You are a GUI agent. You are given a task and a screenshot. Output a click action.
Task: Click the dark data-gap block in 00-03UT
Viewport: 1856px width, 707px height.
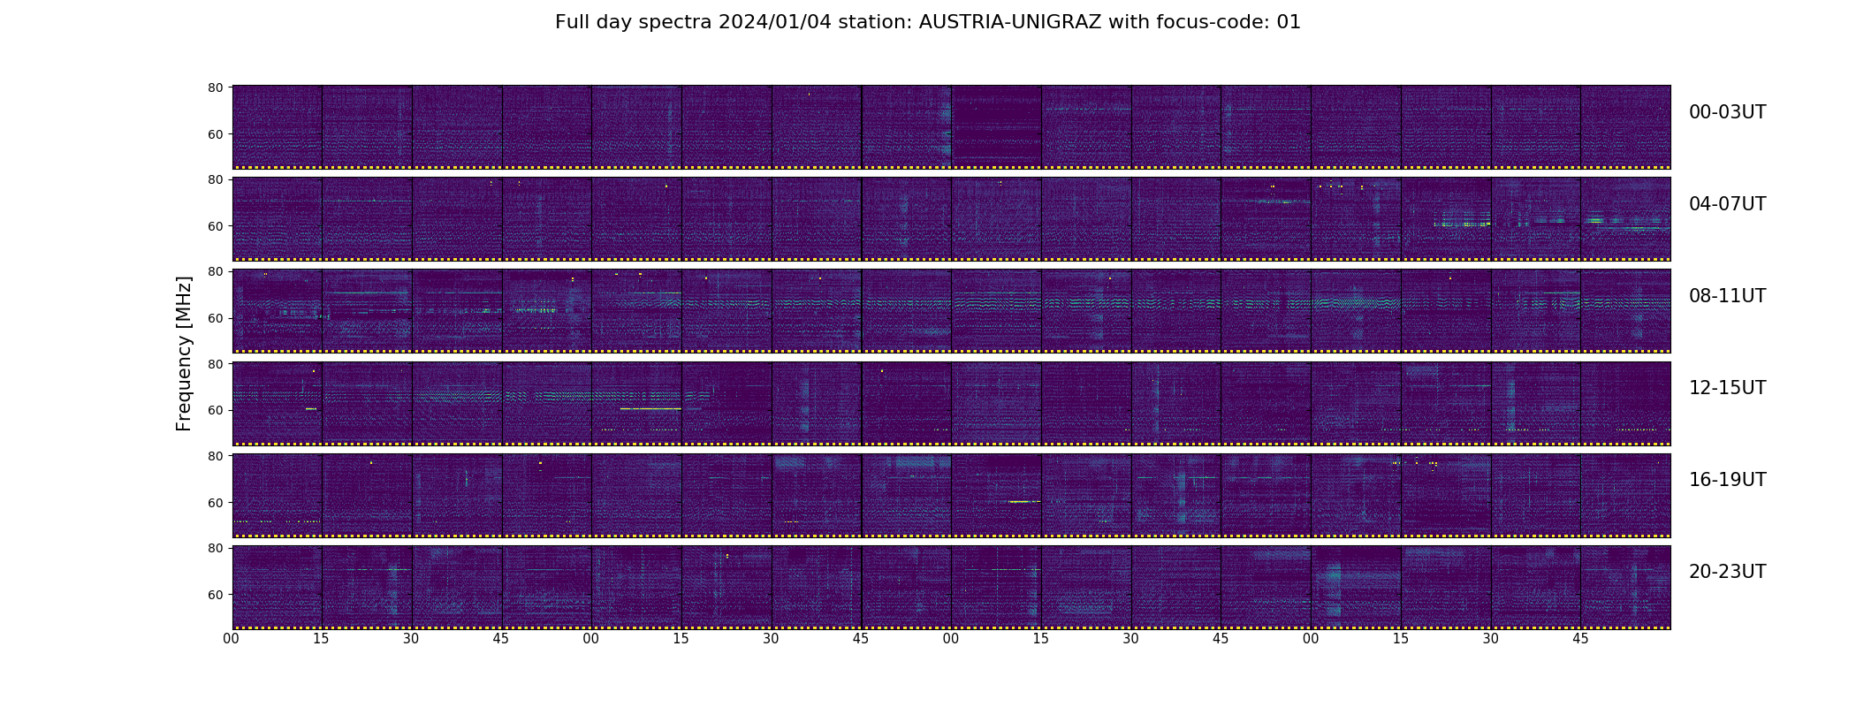(996, 125)
